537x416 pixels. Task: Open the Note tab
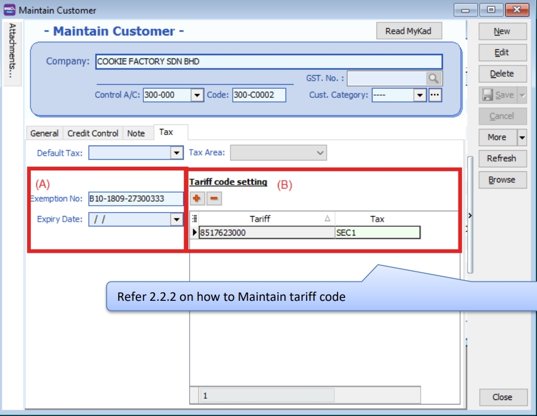click(136, 133)
